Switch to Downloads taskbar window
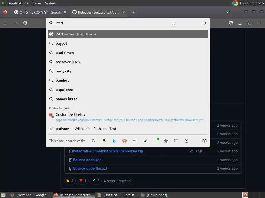The width and height of the screenshot is (265, 198). [x=154, y=195]
